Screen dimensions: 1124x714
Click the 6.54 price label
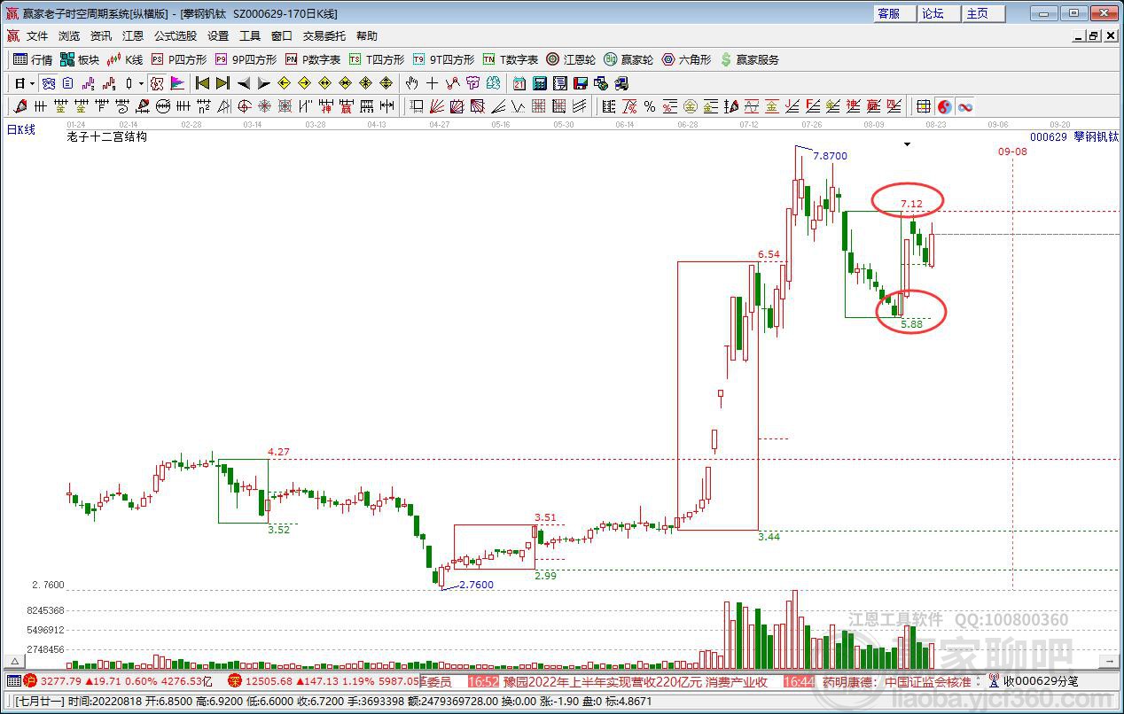[769, 254]
